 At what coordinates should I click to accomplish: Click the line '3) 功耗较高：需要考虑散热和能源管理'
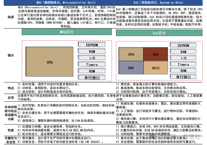click(x=144, y=134)
